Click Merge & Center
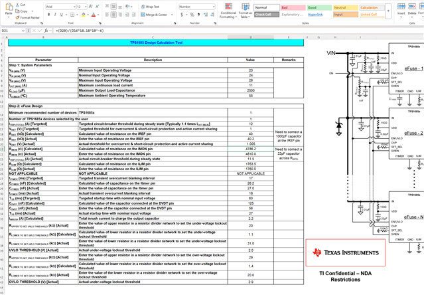The image size is (424, 295). tap(154, 15)
